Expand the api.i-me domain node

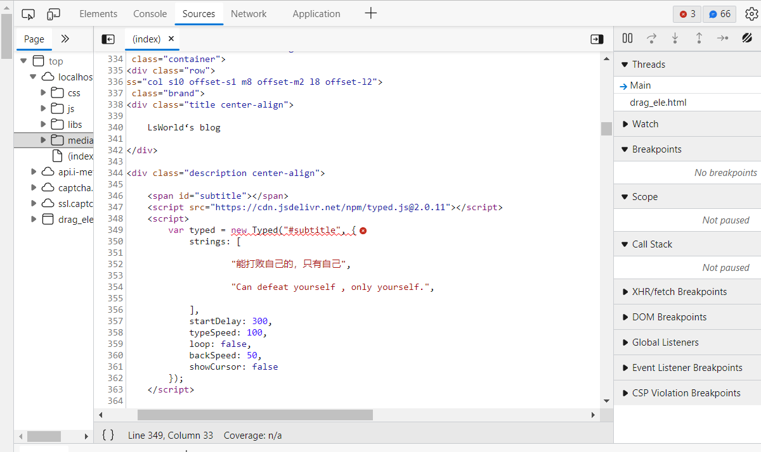click(x=34, y=172)
